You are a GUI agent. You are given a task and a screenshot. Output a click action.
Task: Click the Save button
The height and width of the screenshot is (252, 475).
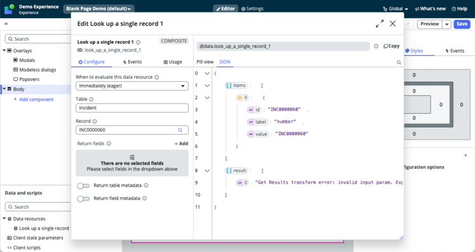coord(462,24)
